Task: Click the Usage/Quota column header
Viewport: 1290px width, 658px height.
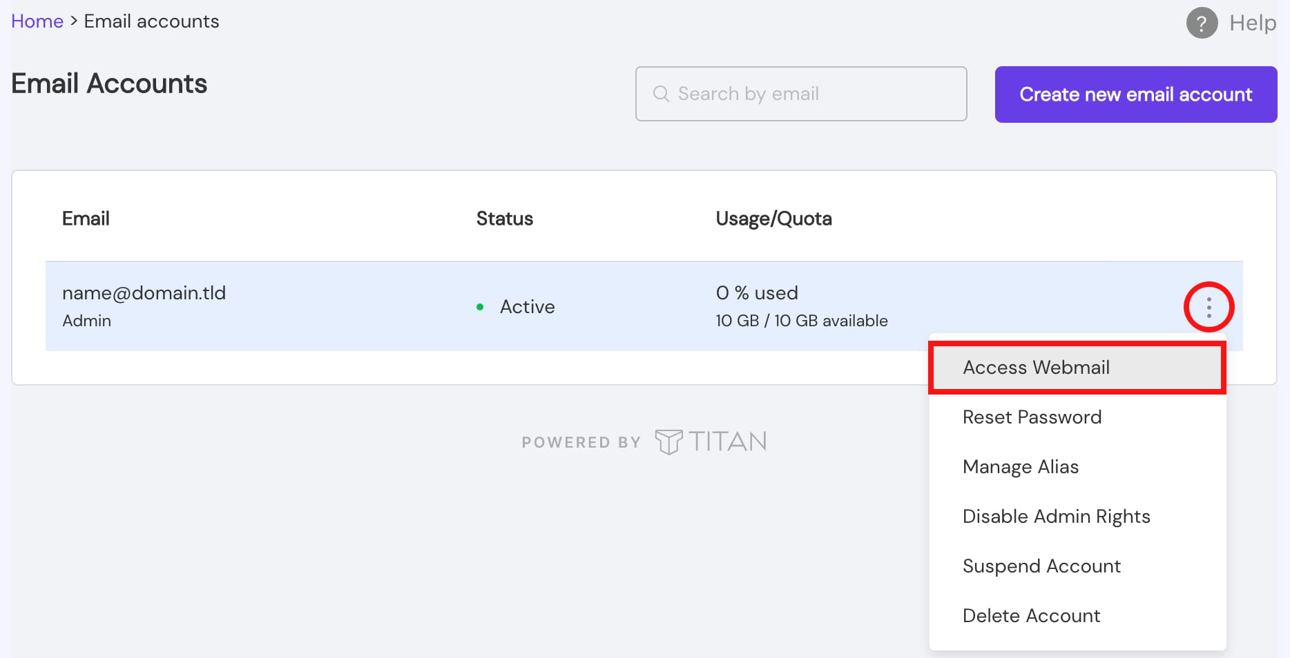Action: coord(773,219)
